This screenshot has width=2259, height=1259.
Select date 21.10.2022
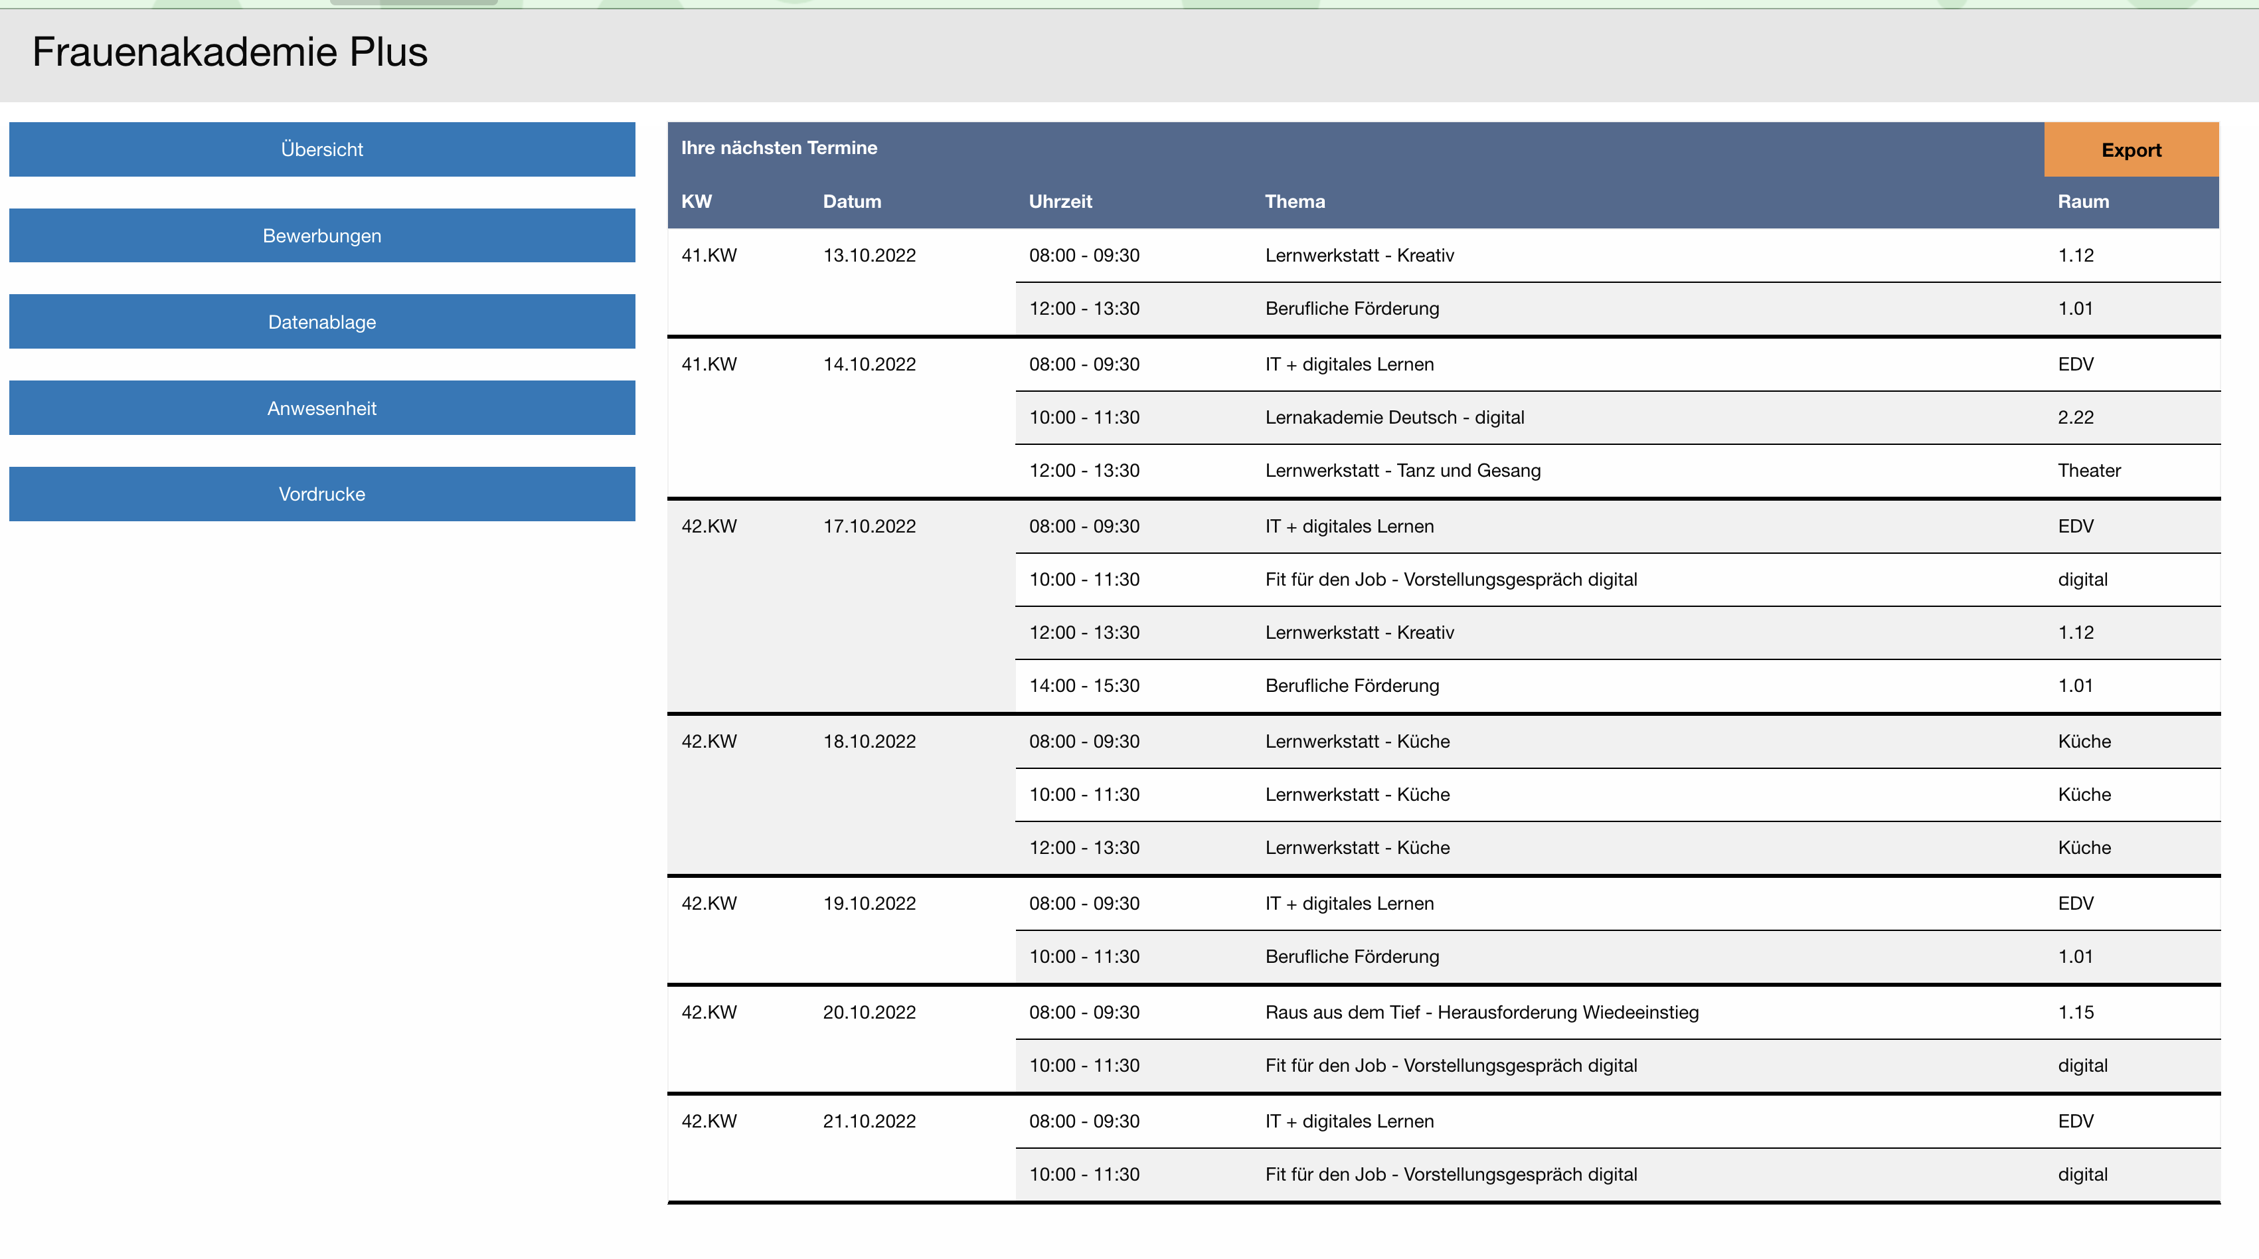tap(869, 1120)
